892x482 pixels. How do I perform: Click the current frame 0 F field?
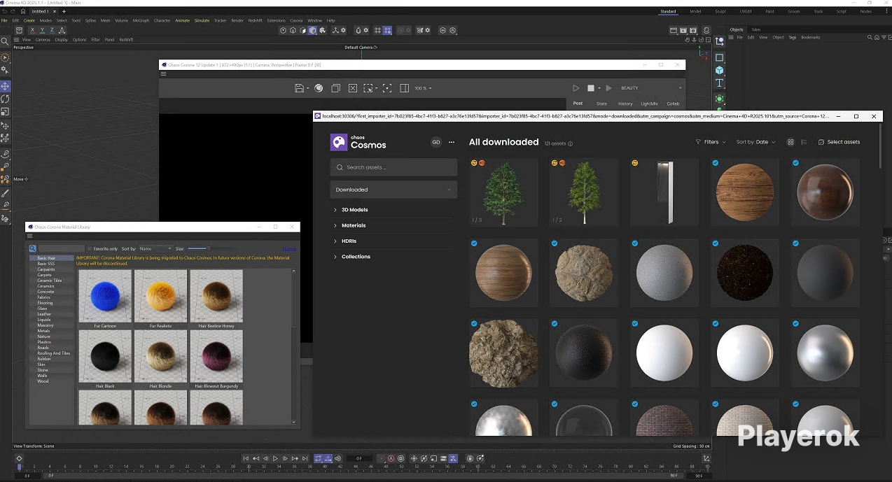(x=359, y=459)
